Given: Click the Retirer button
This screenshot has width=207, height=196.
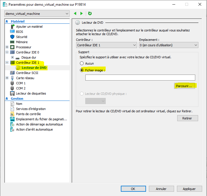Looking at the screenshot, I should tap(188, 118).
